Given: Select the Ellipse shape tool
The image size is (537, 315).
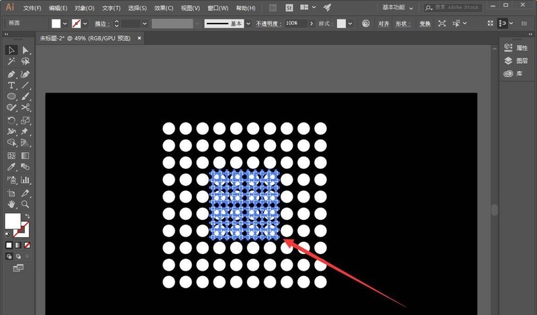Looking at the screenshot, I should click(11, 97).
